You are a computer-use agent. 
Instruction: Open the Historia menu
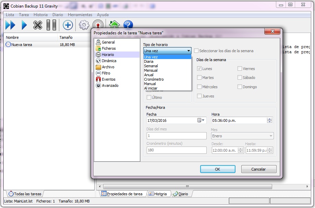(x=40, y=15)
